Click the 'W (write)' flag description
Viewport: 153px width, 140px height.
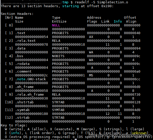pyautogui.click(x=14, y=129)
